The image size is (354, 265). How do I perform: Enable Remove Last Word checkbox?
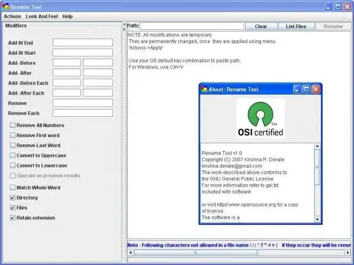pyautogui.click(x=13, y=146)
